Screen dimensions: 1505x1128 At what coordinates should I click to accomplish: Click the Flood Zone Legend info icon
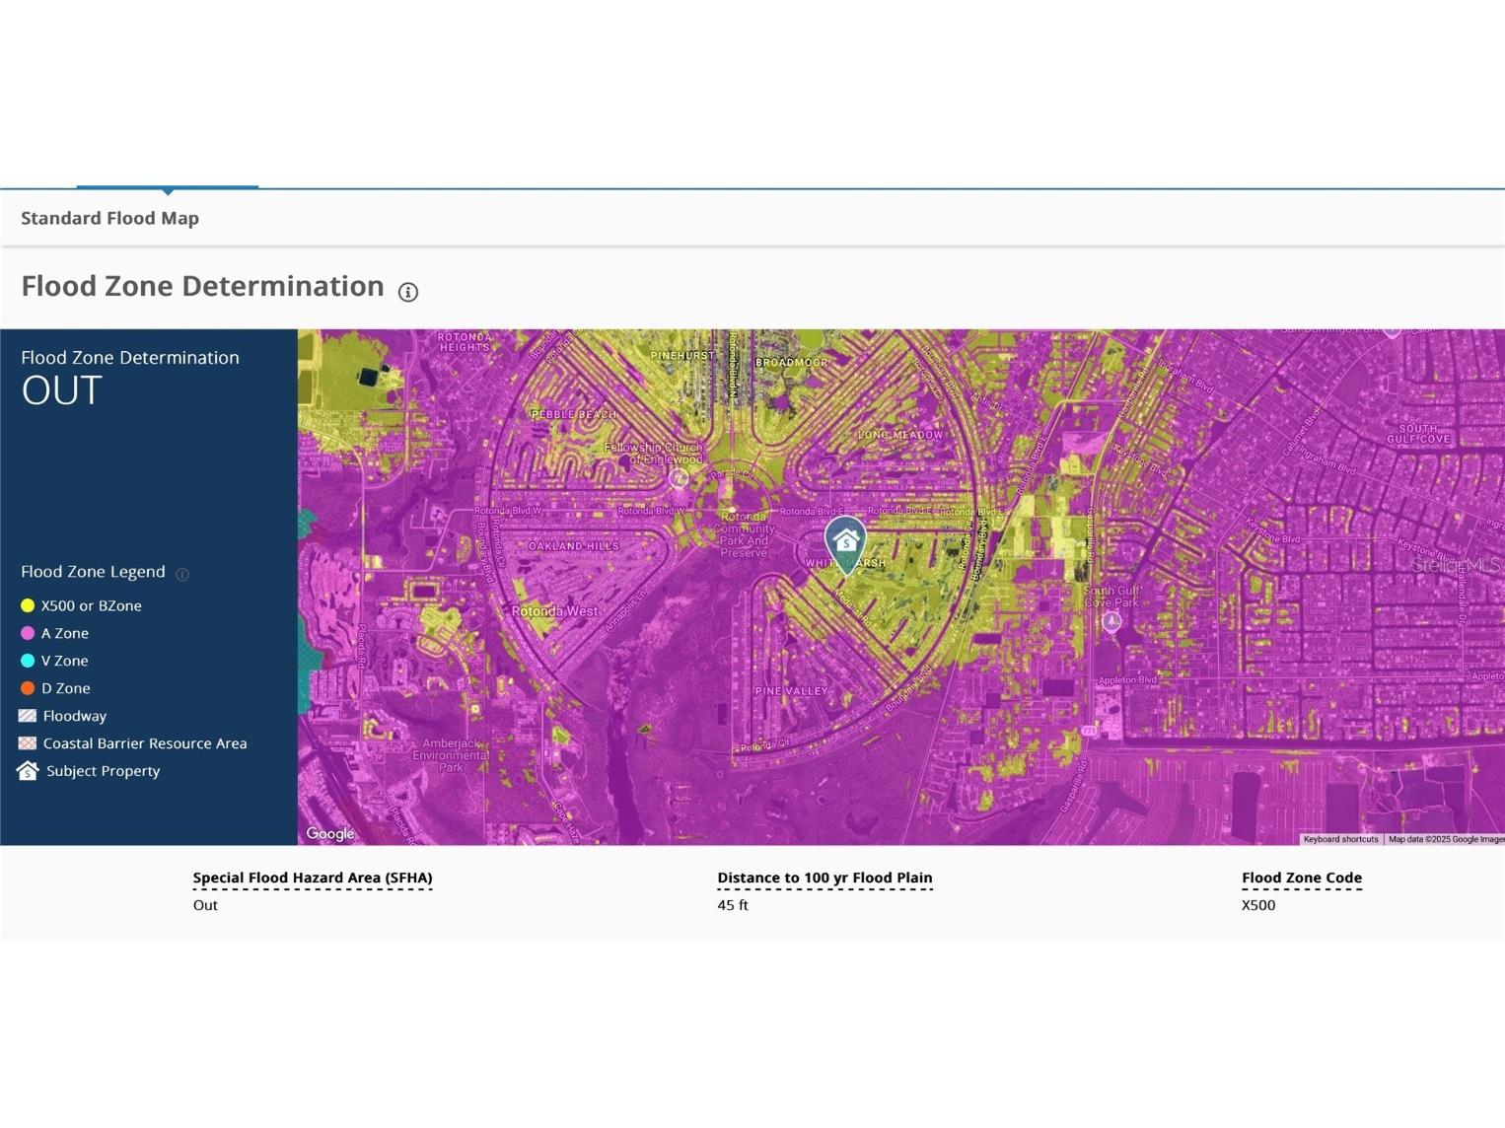point(182,574)
